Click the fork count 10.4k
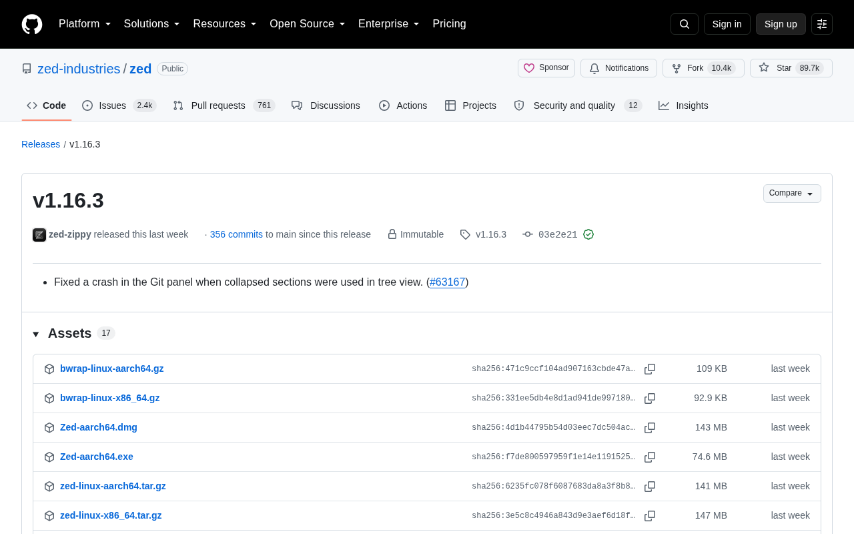 click(x=721, y=68)
